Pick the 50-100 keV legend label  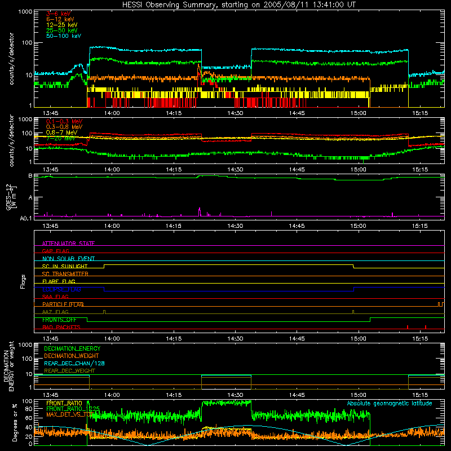click(x=64, y=36)
